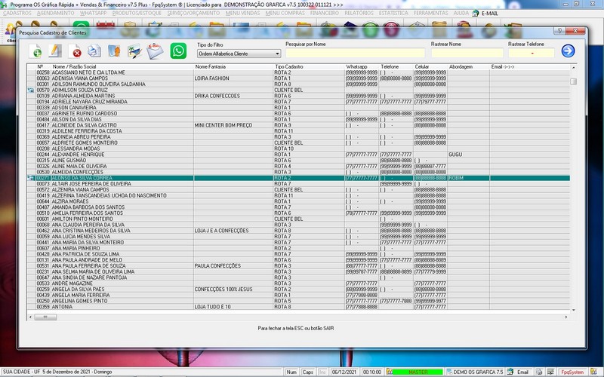Open the AGENDAMENTO menu
This screenshot has width=604, height=377.
point(55,13)
